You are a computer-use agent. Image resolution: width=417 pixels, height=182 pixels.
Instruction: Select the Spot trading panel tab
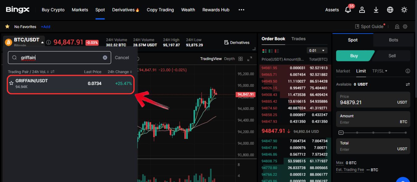353,40
